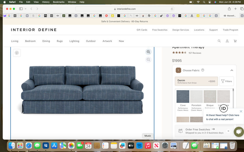Open the account profile icon
Image resolution: width=244 pixels, height=152 pixels.
click(227, 41)
